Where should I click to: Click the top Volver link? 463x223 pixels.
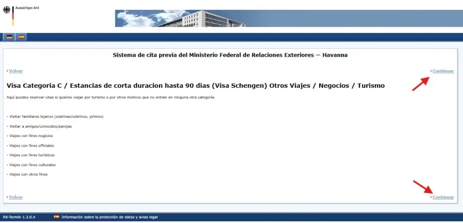(16, 71)
